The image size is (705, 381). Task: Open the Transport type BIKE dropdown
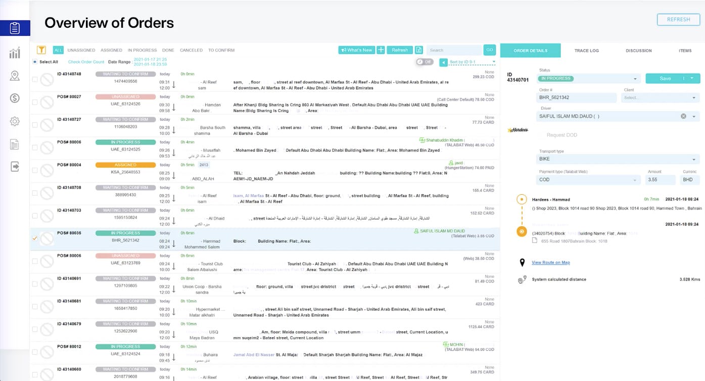pos(618,159)
